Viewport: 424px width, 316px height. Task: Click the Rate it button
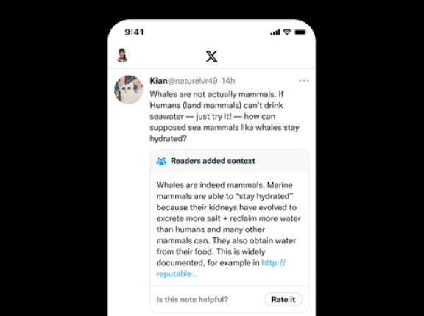point(283,299)
